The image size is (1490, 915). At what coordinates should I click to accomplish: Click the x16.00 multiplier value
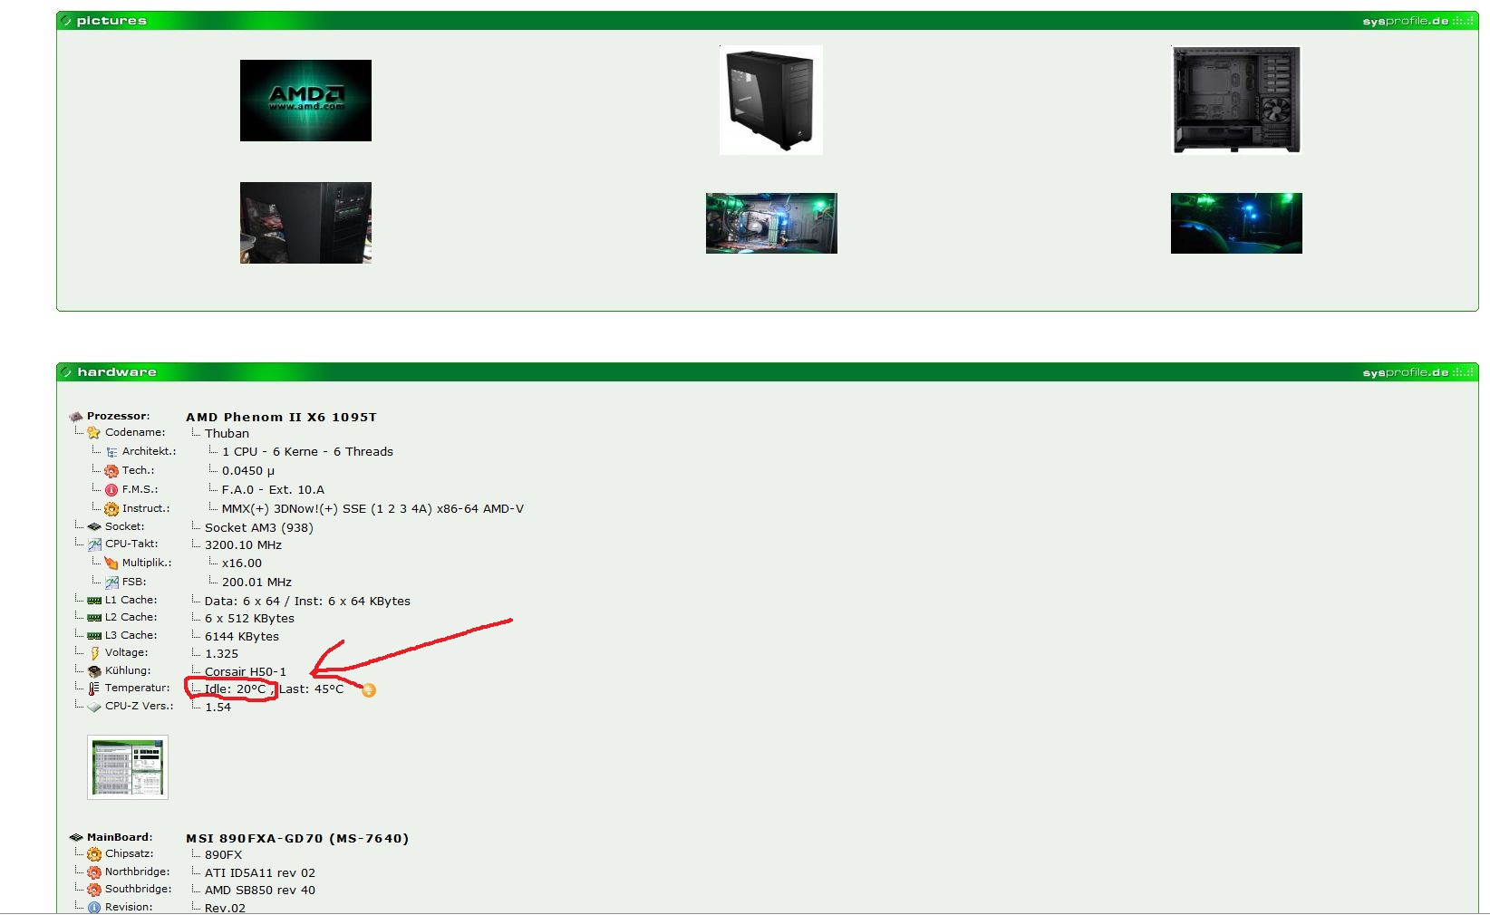242,563
